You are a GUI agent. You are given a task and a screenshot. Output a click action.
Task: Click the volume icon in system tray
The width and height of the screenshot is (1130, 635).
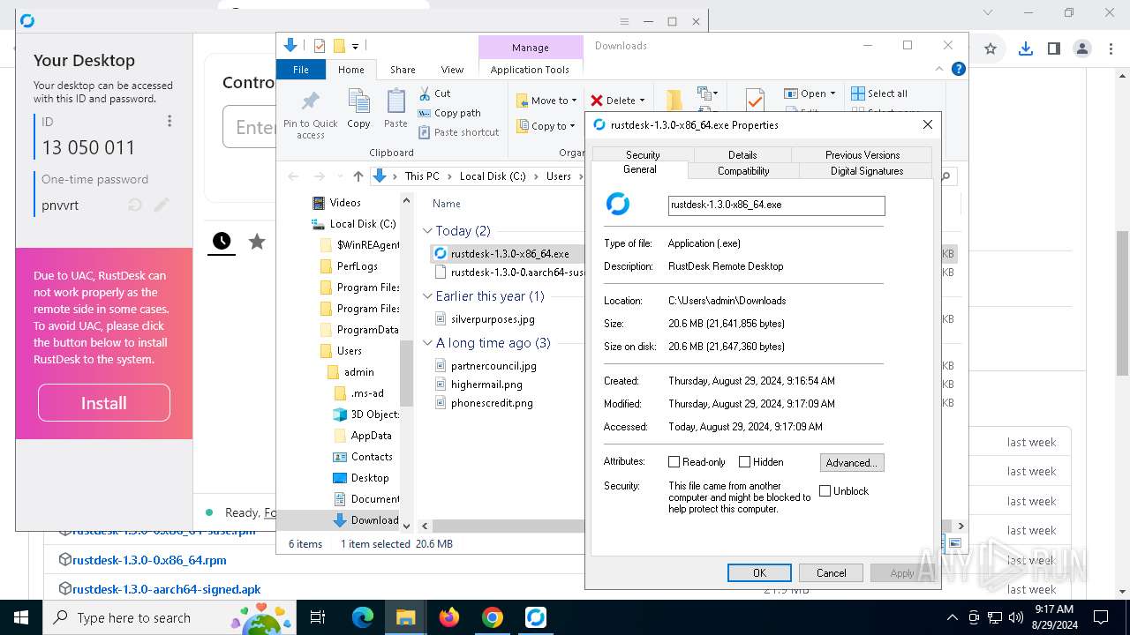(1016, 617)
